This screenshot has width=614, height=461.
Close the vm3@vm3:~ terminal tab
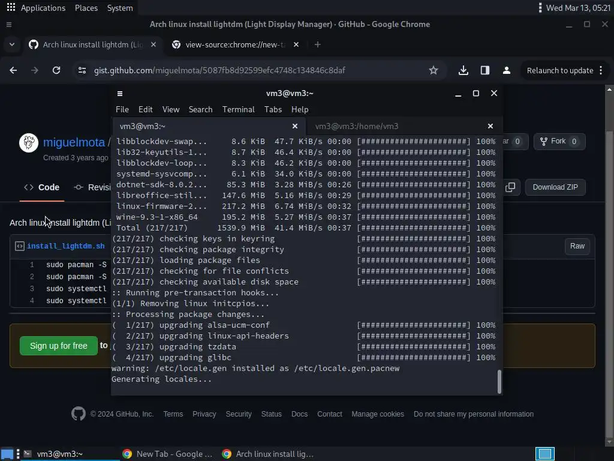[x=295, y=126]
